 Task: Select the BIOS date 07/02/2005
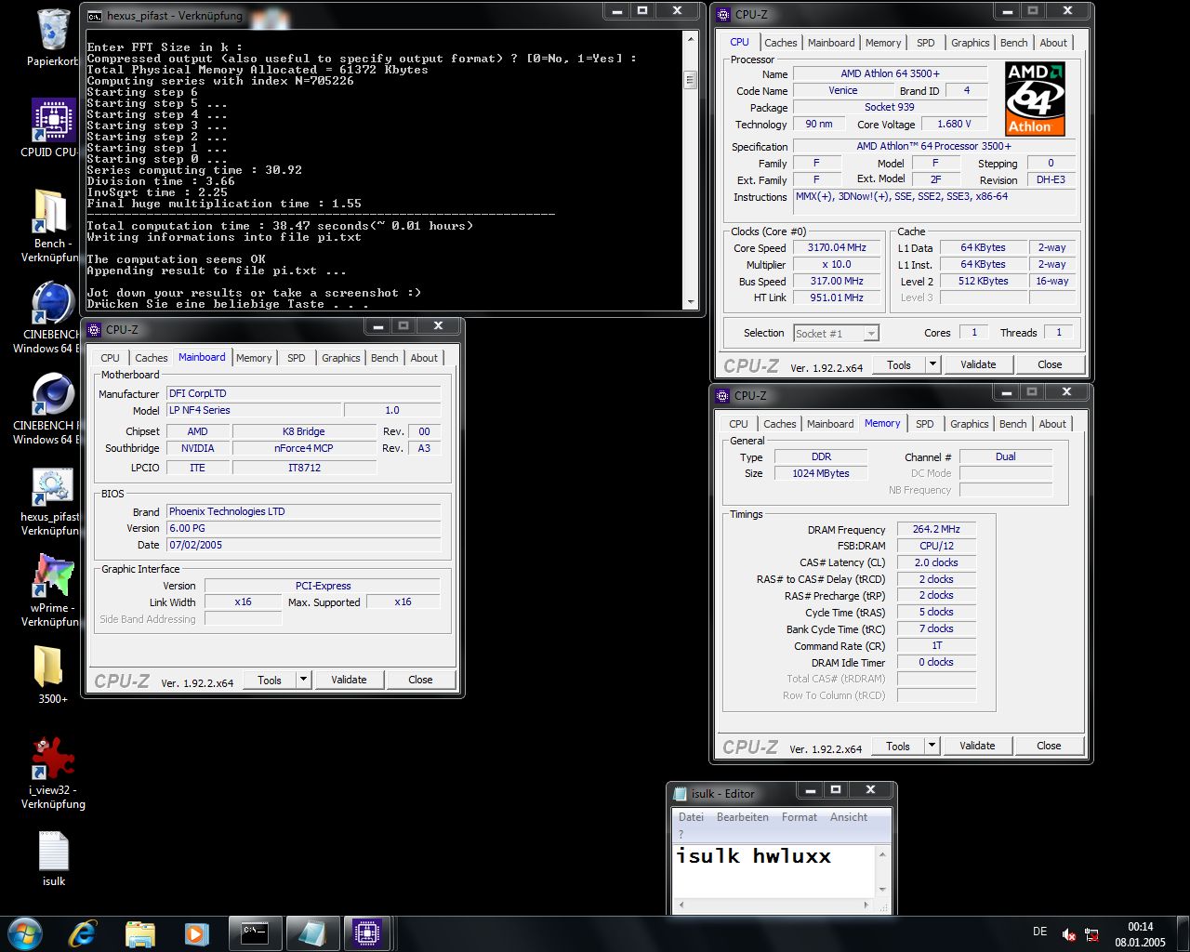coord(303,545)
